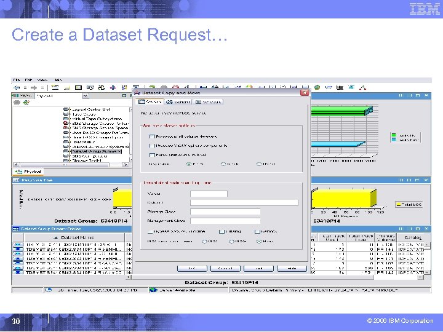Click the red line-chart icon in toolbar
Viewport: 443px width, 332px height.
pos(362,87)
